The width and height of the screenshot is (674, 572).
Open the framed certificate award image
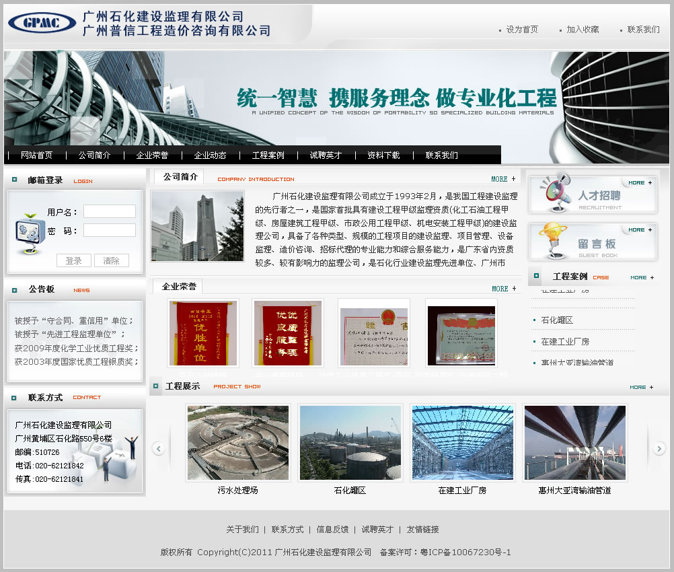tap(461, 333)
